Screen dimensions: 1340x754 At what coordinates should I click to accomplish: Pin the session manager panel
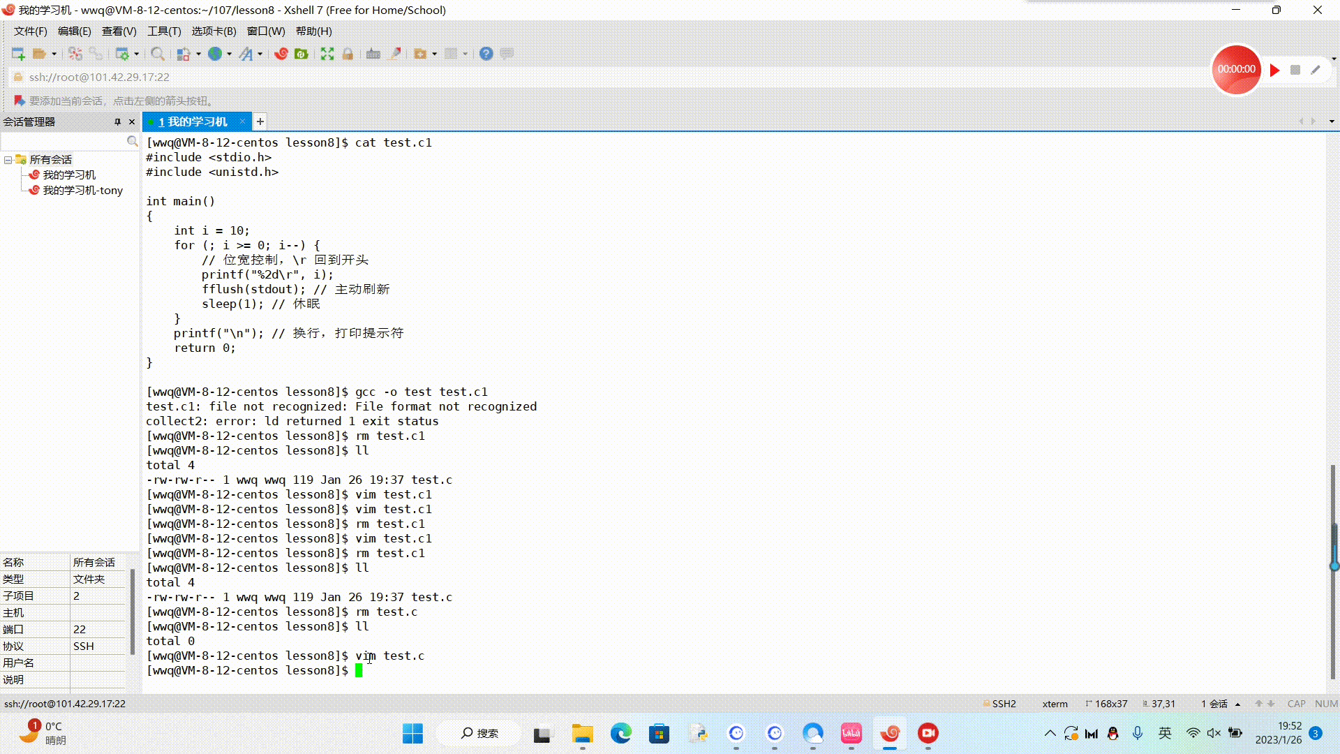click(117, 121)
